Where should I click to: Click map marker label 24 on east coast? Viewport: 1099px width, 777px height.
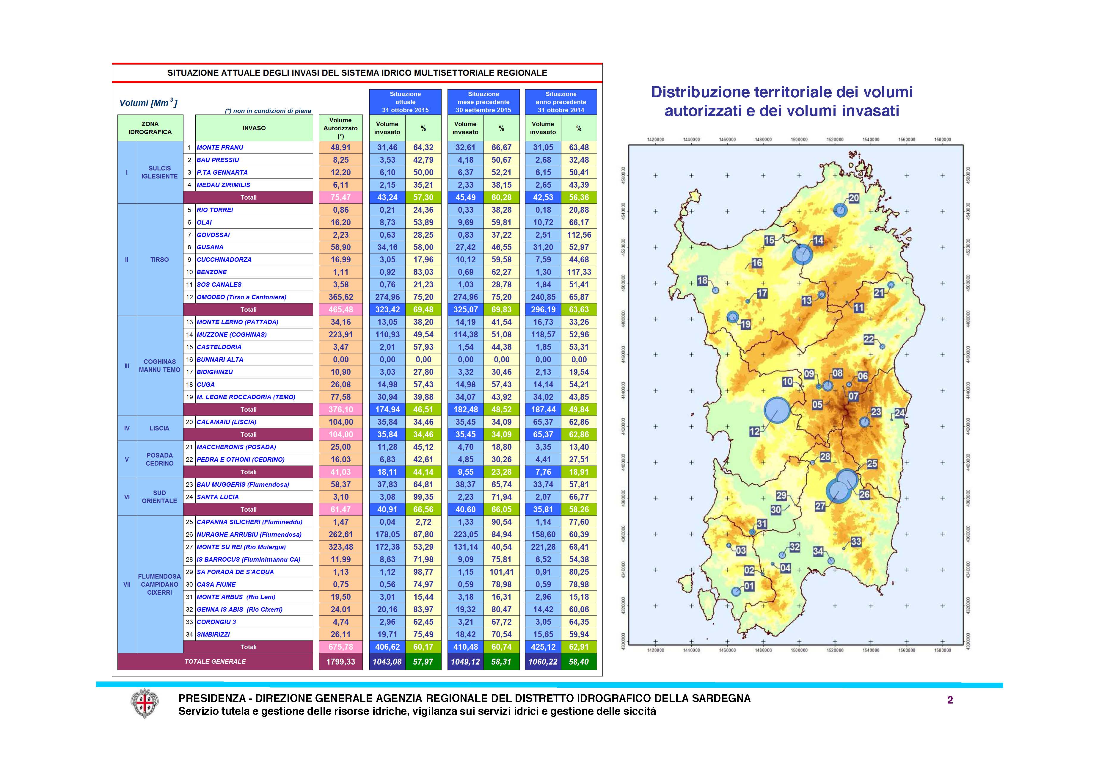pyautogui.click(x=900, y=413)
